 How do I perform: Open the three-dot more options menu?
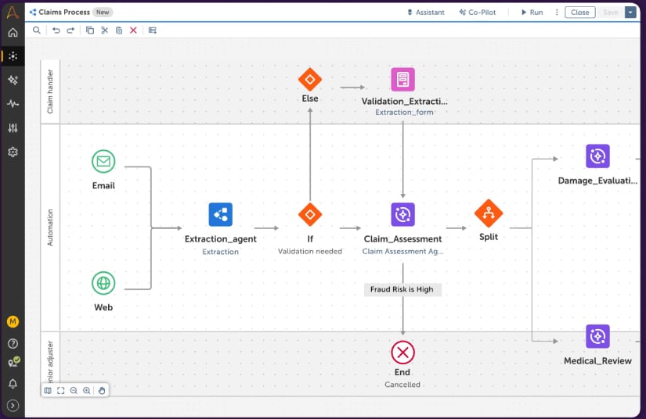(x=557, y=13)
